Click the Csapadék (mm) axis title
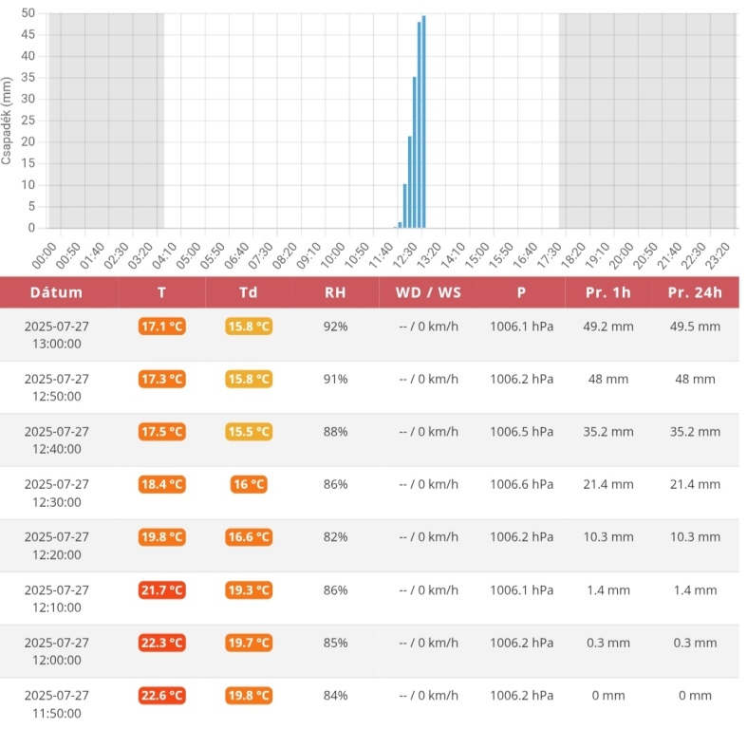 coord(8,121)
